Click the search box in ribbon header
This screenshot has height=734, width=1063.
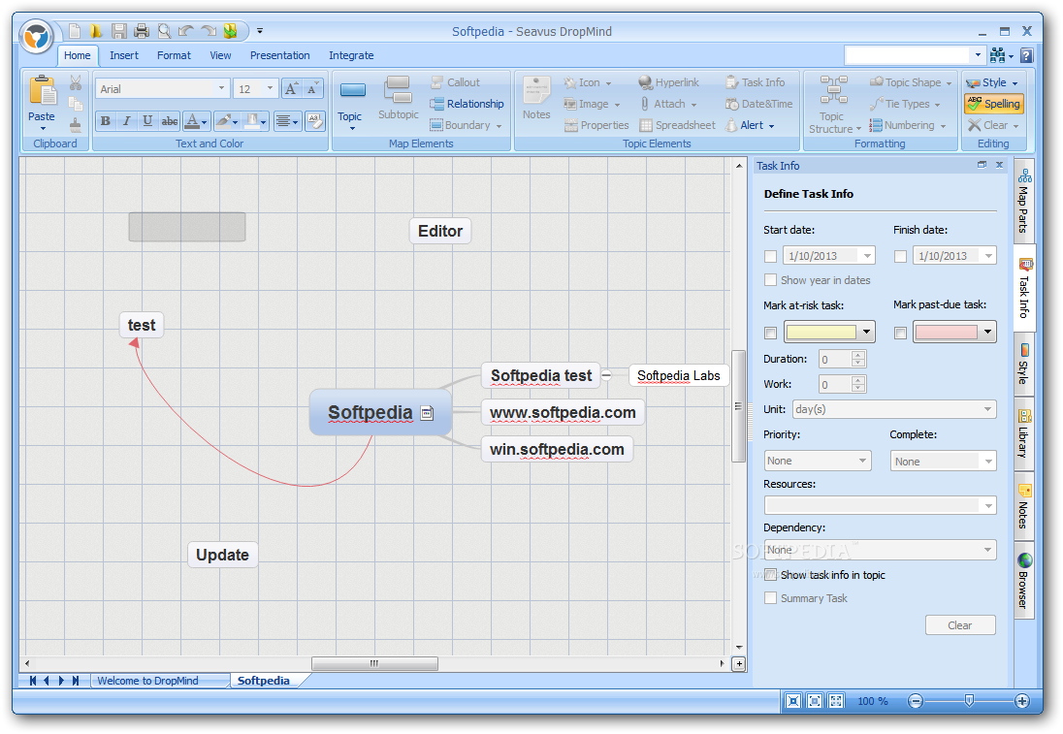(907, 55)
